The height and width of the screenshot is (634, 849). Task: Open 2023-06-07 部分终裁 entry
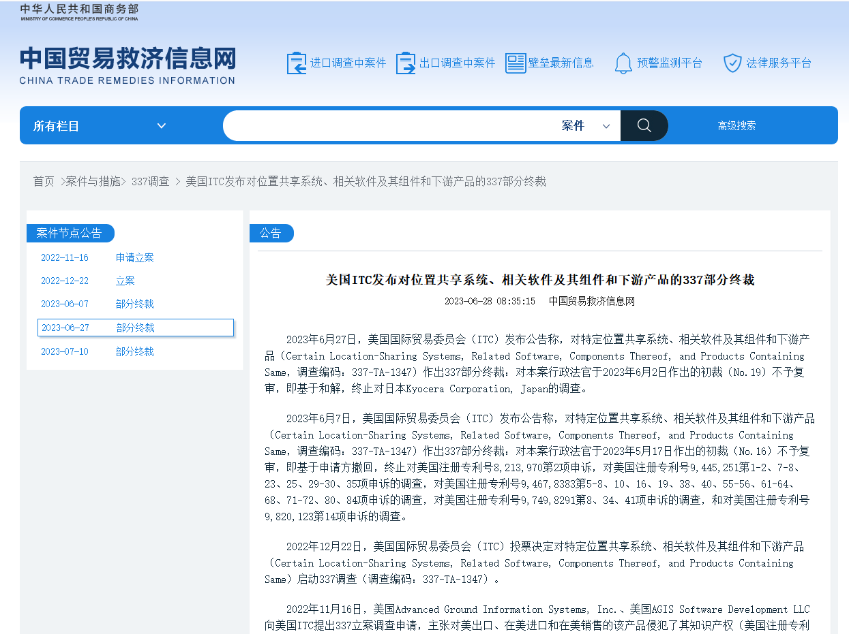[x=135, y=304]
